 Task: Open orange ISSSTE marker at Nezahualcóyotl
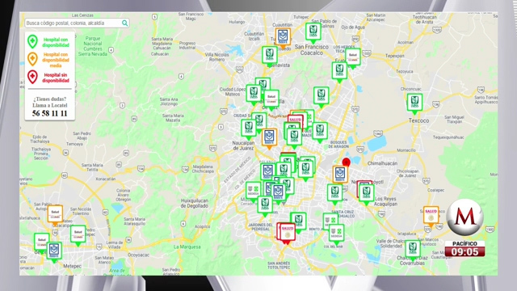pos(340,175)
